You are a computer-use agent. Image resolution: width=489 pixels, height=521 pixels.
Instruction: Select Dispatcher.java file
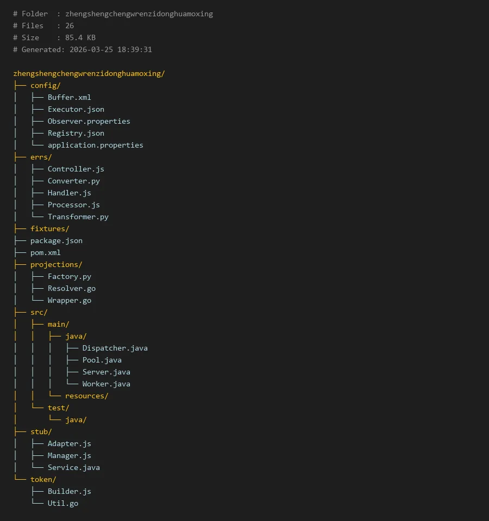pos(115,348)
